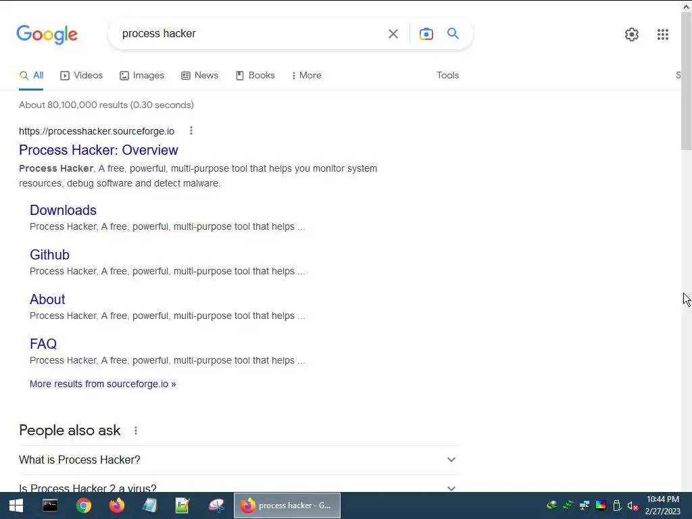This screenshot has height=519, width=692.
Task: Open Google settings gear icon
Action: [632, 34]
